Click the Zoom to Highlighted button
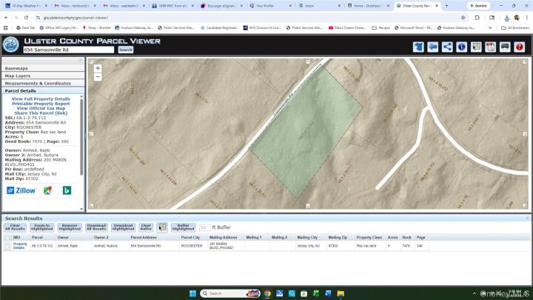533x300 pixels. (41, 227)
